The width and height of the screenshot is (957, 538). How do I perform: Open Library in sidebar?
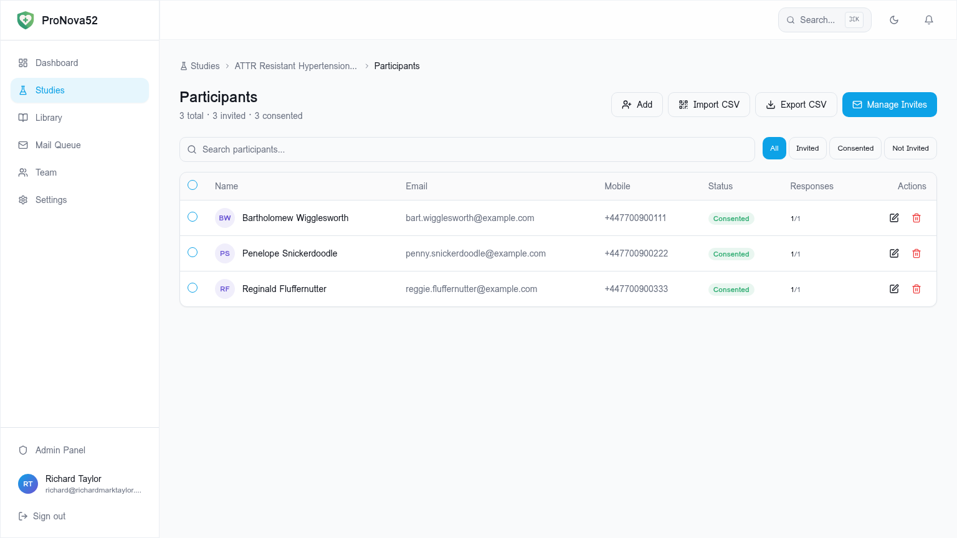pyautogui.click(x=80, y=118)
